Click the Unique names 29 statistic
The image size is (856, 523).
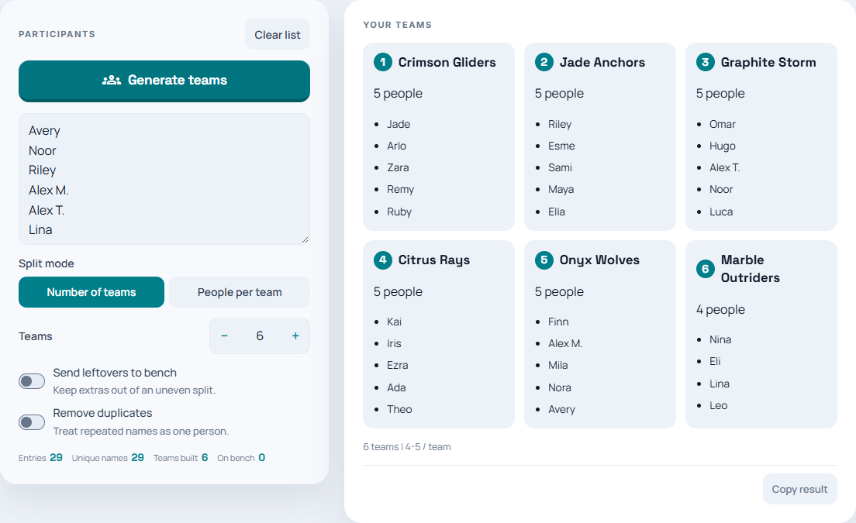point(108,458)
